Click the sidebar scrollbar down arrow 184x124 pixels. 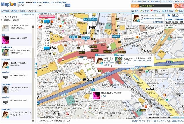tap(33, 121)
